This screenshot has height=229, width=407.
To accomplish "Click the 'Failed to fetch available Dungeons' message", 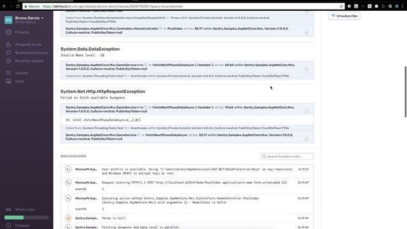I will tap(92, 97).
